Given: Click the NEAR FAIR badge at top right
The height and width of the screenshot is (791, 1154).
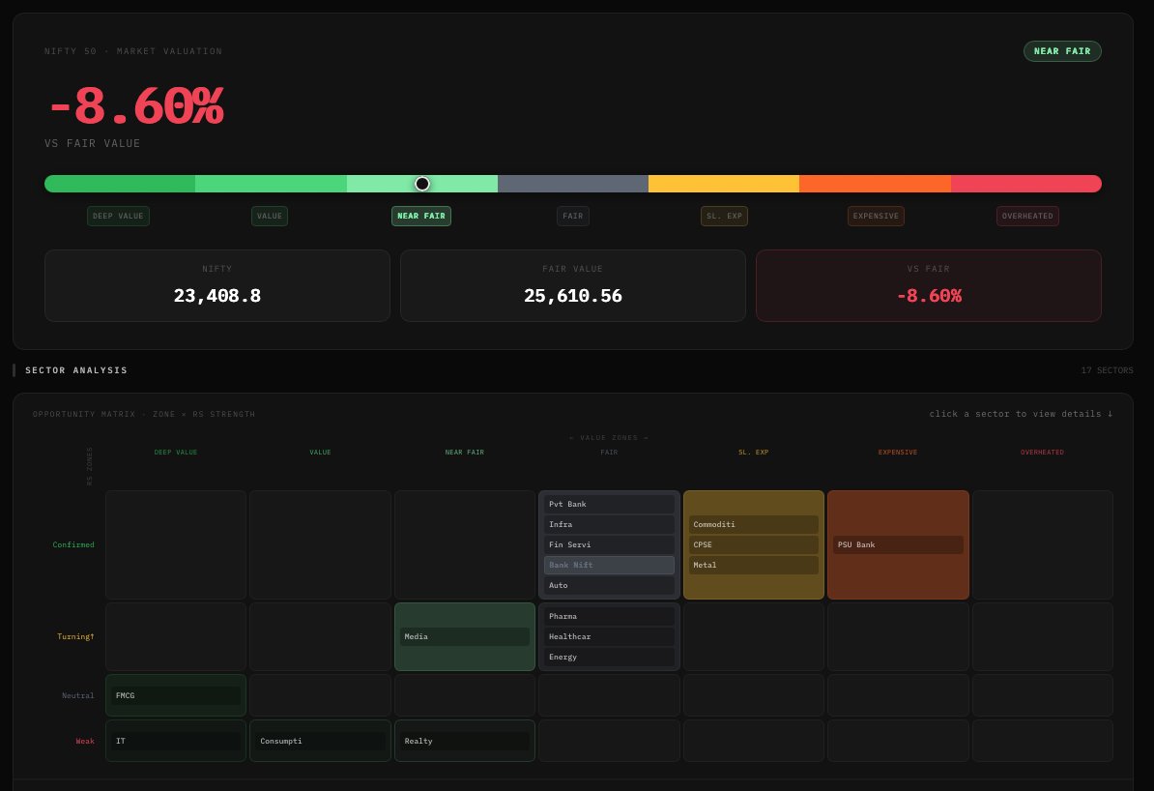Looking at the screenshot, I should (1062, 51).
